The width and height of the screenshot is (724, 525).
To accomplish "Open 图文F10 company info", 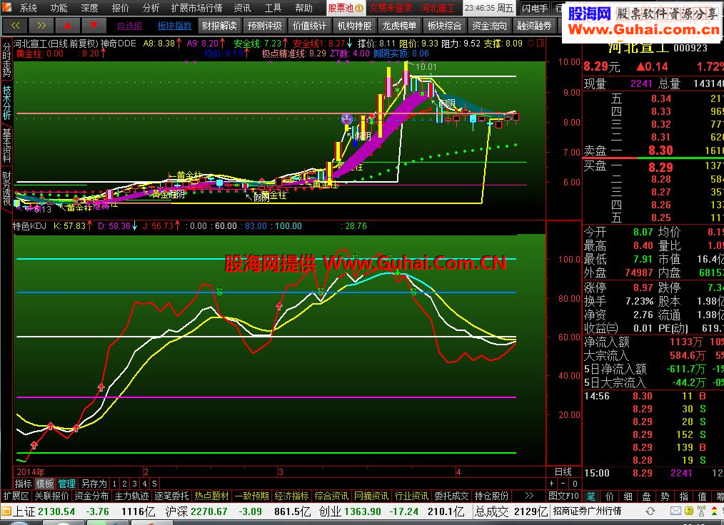I will coord(563,496).
